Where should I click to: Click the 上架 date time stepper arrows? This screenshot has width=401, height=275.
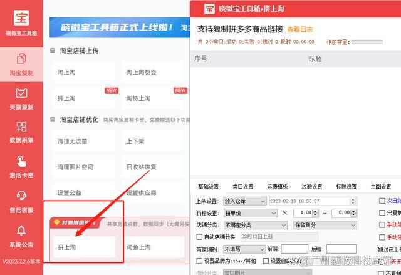[353, 201]
